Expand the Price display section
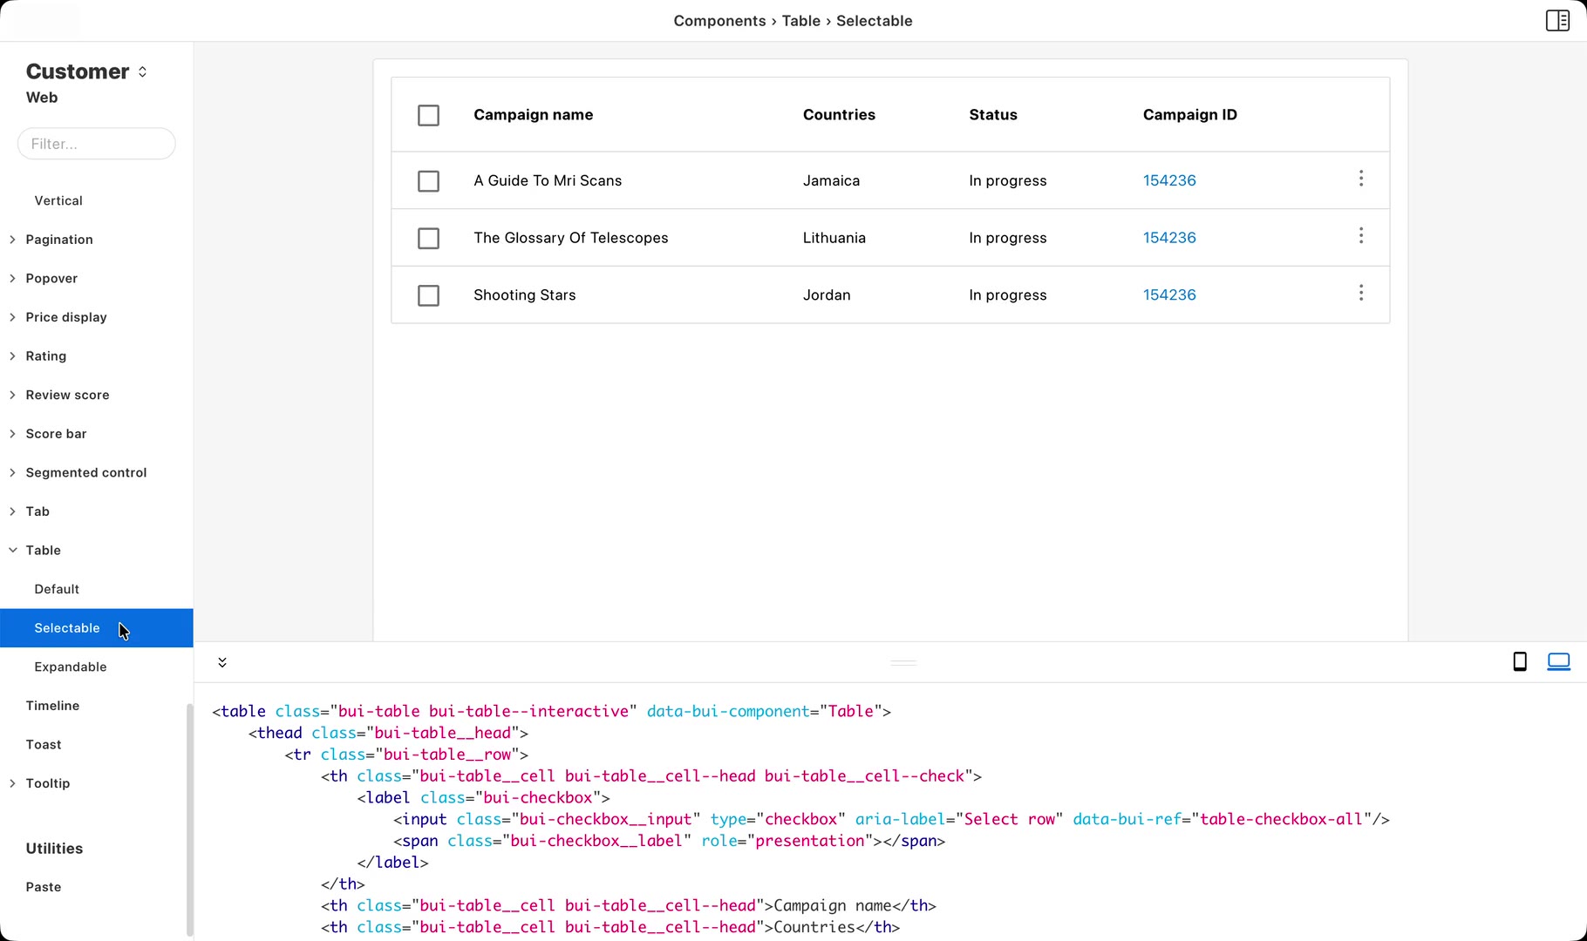The width and height of the screenshot is (1587, 941). pos(12,317)
